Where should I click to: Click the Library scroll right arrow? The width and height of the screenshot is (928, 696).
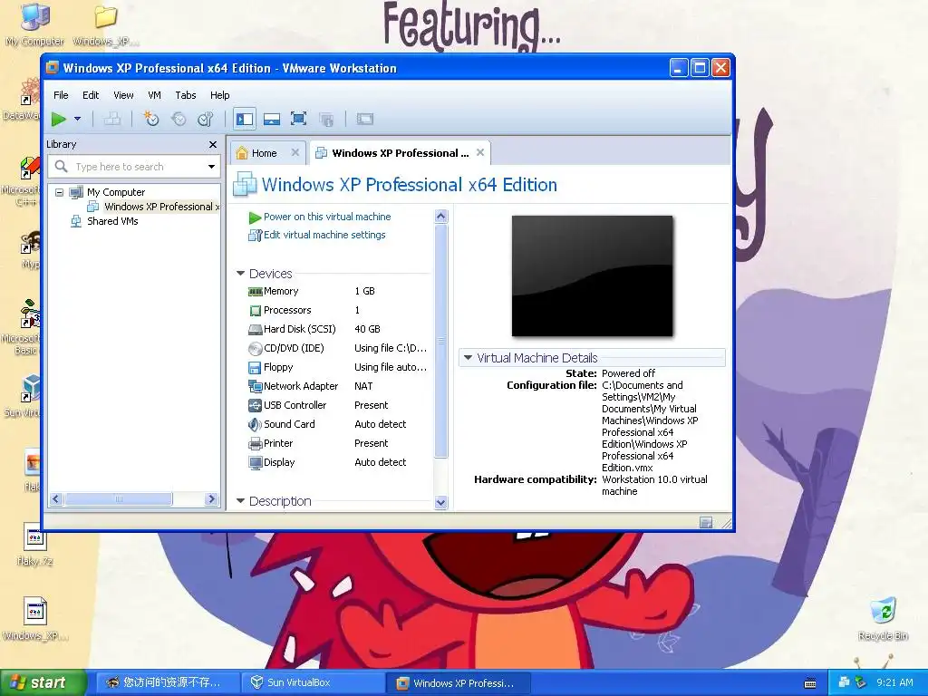point(211,499)
